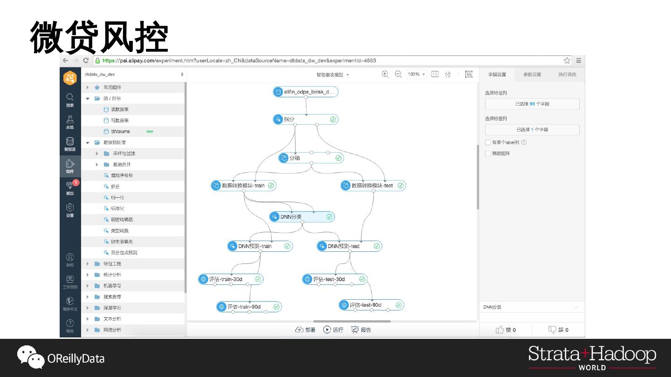Open the dtdata_dw_dev project selector
The height and width of the screenshot is (377, 671).
134,74
